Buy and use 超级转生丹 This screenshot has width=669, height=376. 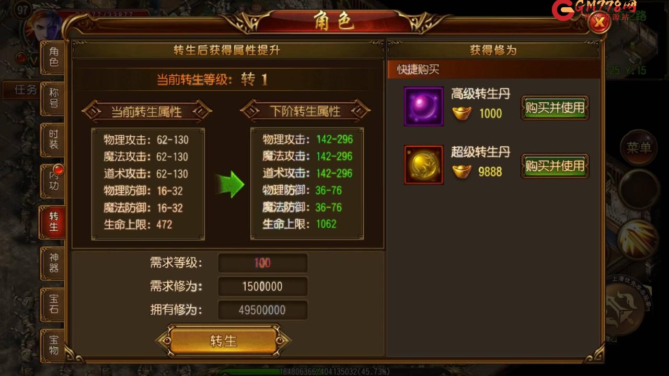[x=555, y=167]
